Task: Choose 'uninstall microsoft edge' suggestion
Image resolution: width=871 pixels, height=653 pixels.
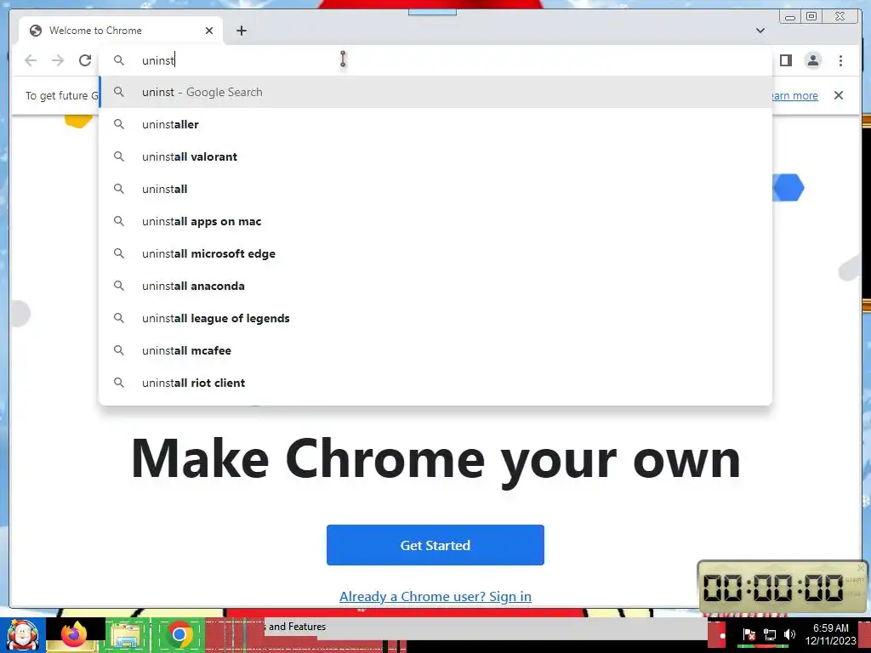Action: click(x=435, y=253)
